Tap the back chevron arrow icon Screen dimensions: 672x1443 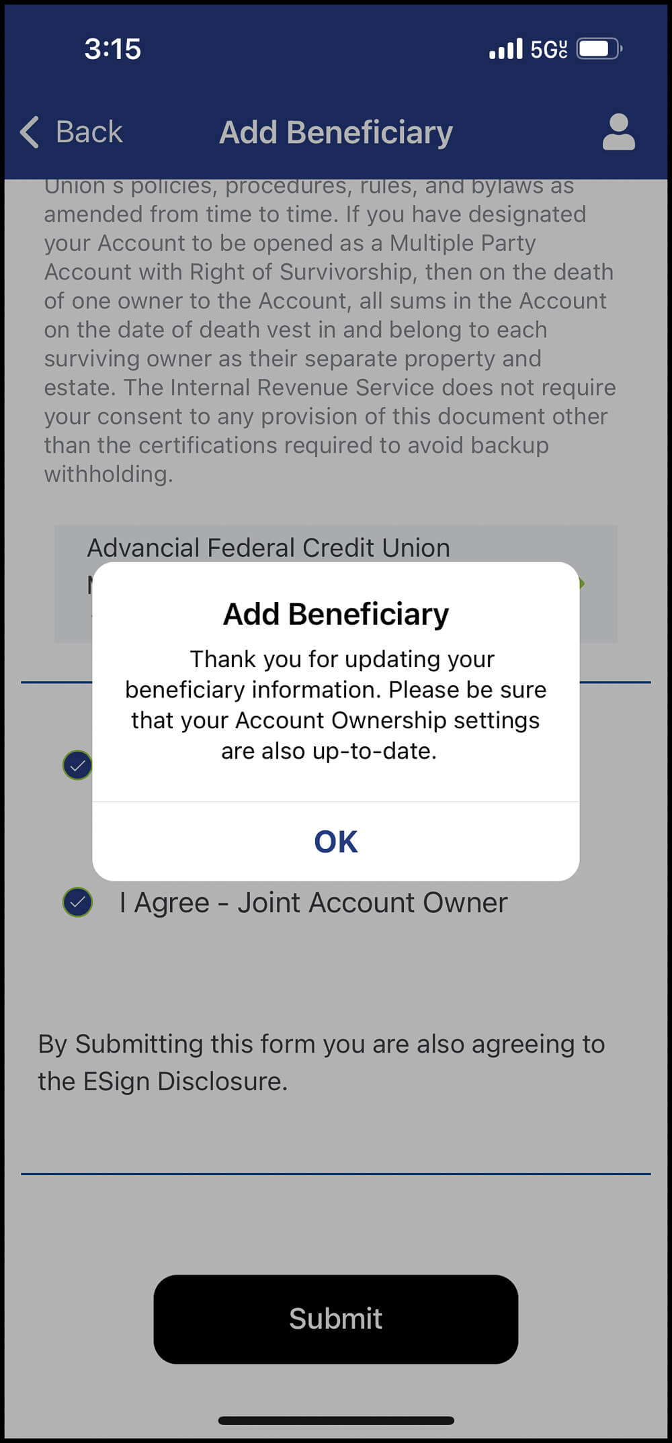(30, 132)
